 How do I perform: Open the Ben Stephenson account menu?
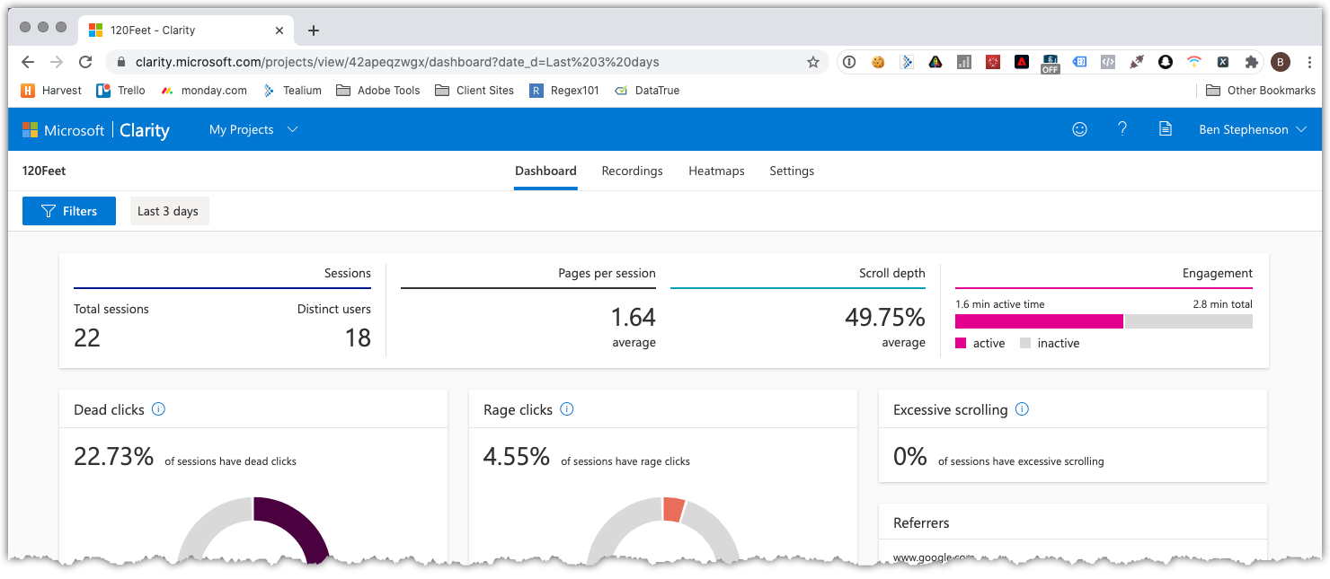(x=1252, y=129)
